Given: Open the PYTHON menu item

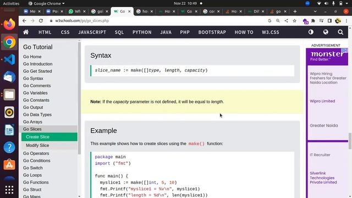Looking at the screenshot, I should [x=142, y=32].
